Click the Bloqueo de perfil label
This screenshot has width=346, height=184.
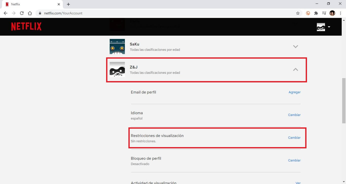146,158
